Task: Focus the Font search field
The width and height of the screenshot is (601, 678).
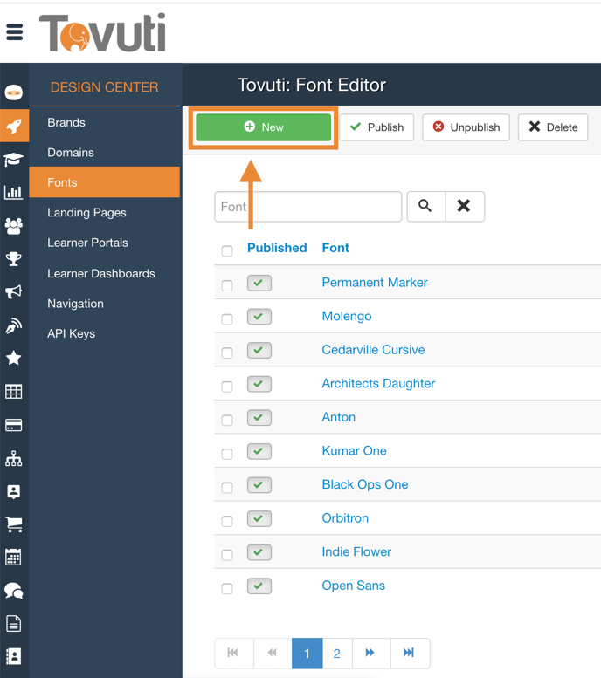Action: [x=307, y=207]
